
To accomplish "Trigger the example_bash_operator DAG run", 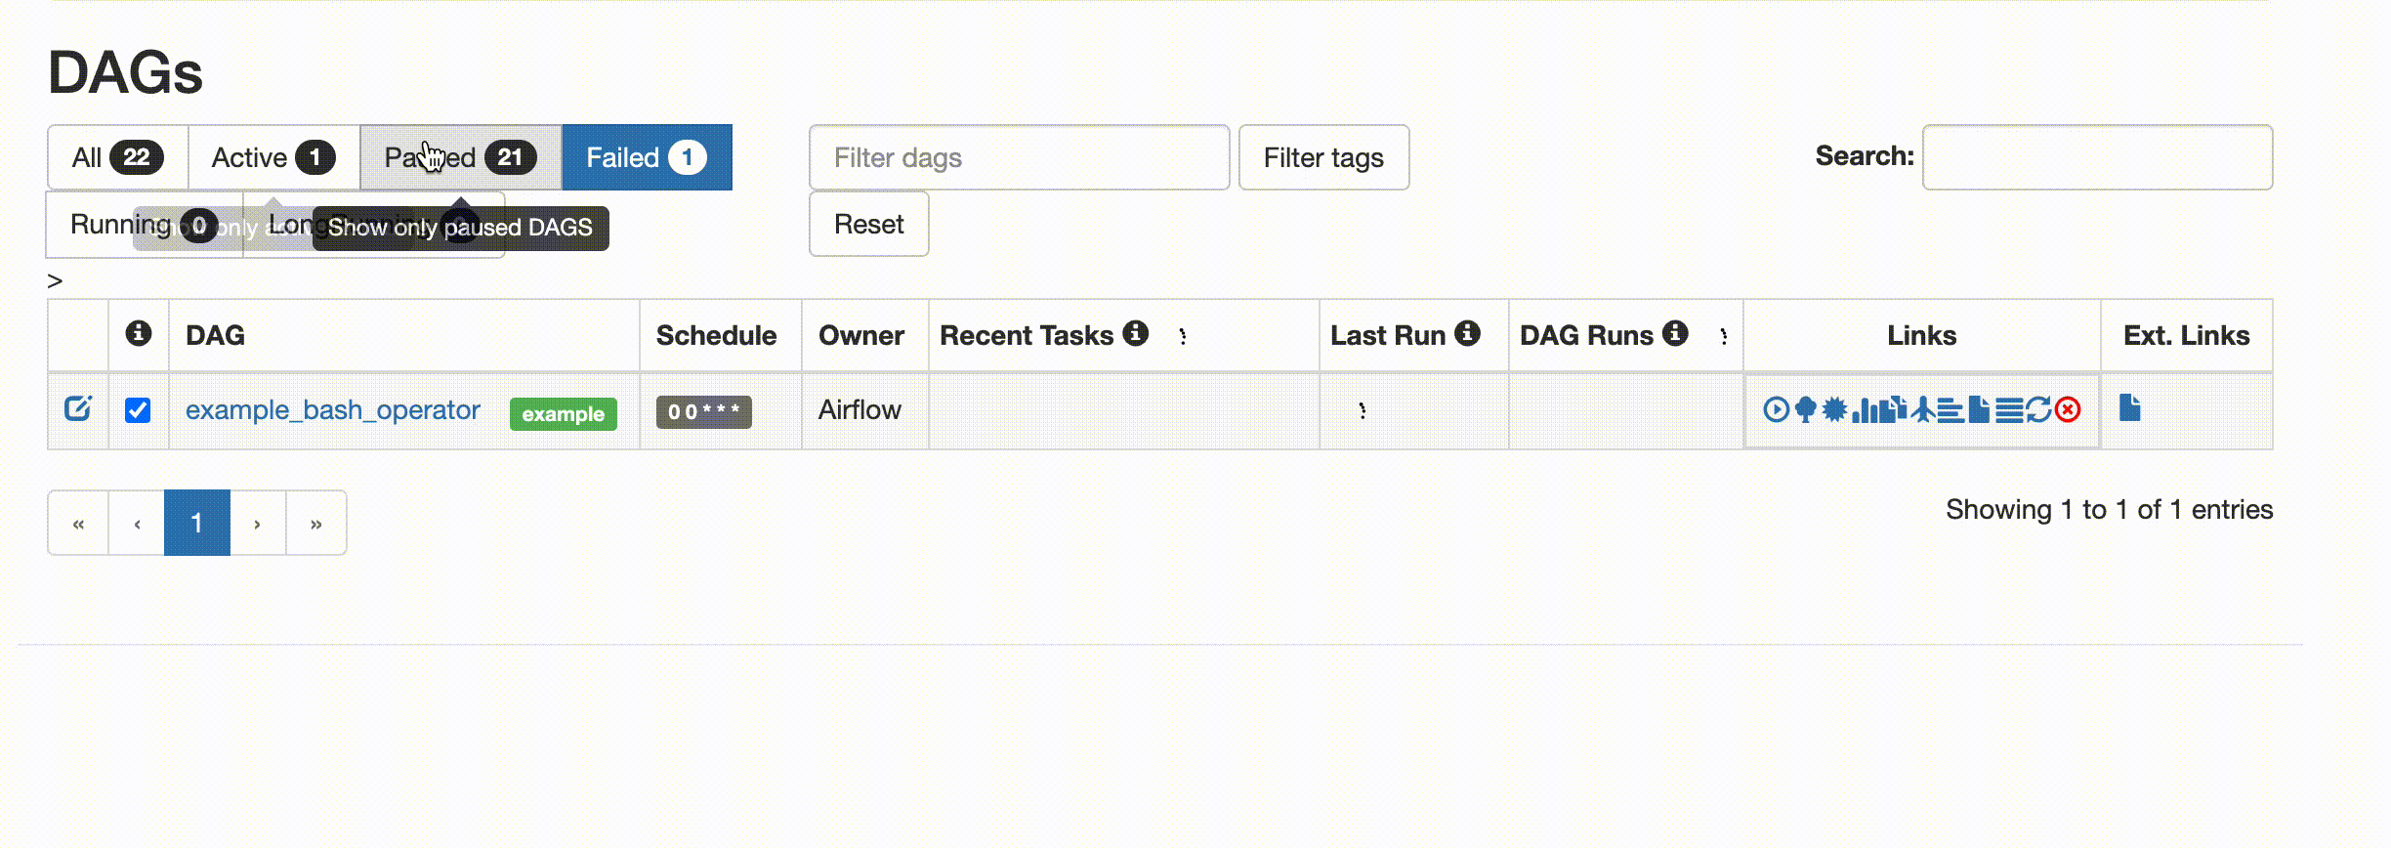I will pos(1776,410).
